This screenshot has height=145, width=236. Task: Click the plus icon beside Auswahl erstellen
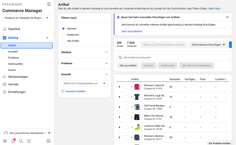[63, 91]
